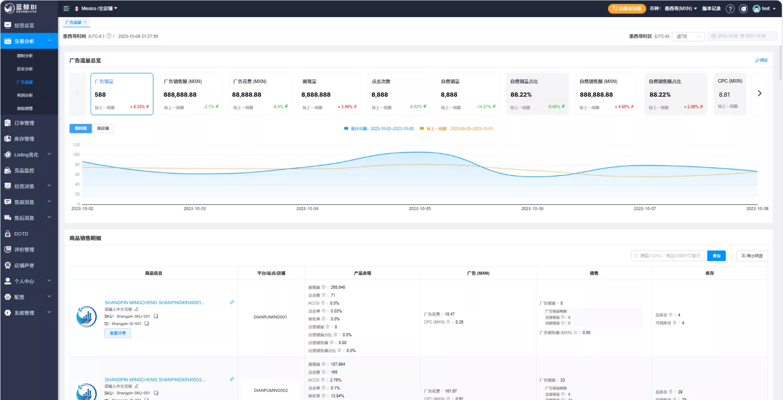Toggle chart view to 按时段
This screenshot has height=400, width=783.
[x=81, y=128]
